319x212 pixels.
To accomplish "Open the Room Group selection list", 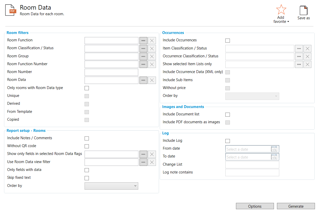I will [x=143, y=56].
